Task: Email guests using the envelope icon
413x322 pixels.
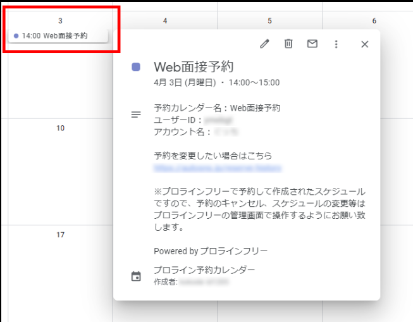Action: point(312,44)
